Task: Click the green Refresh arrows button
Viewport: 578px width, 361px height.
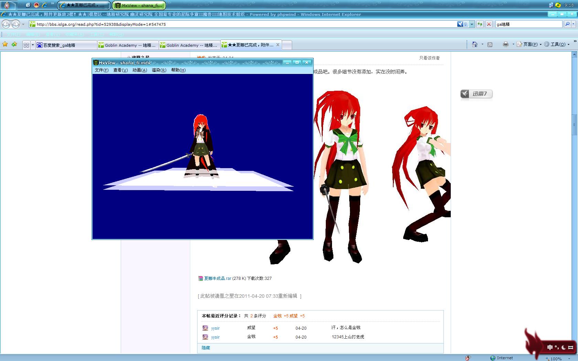Action: pos(480,24)
